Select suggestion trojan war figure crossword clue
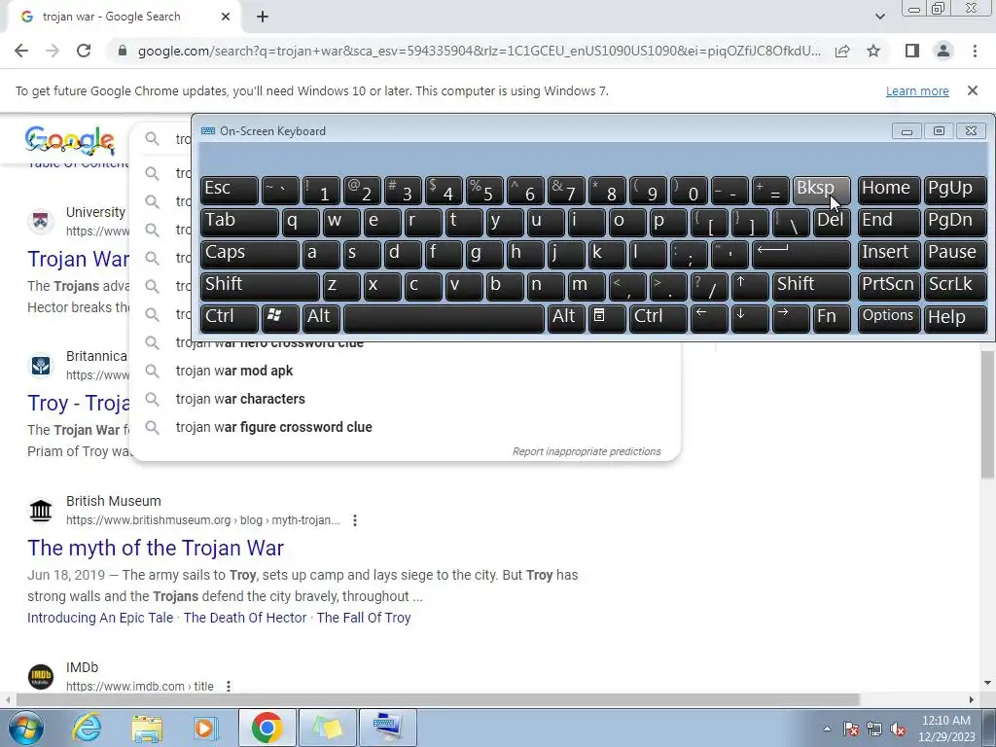 (x=406, y=427)
